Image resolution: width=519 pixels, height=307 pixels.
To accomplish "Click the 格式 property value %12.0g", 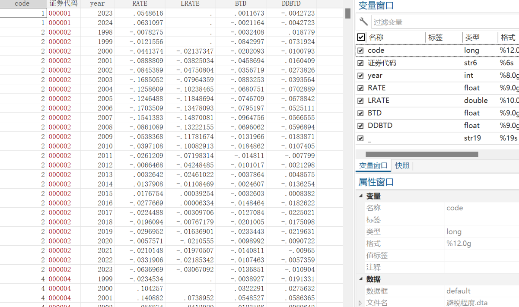I will click(459, 244).
